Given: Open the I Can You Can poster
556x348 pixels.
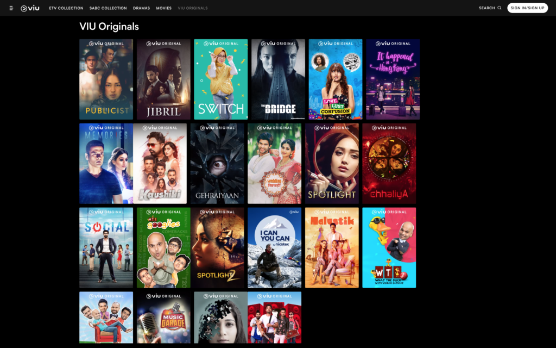Looking at the screenshot, I should (x=274, y=248).
